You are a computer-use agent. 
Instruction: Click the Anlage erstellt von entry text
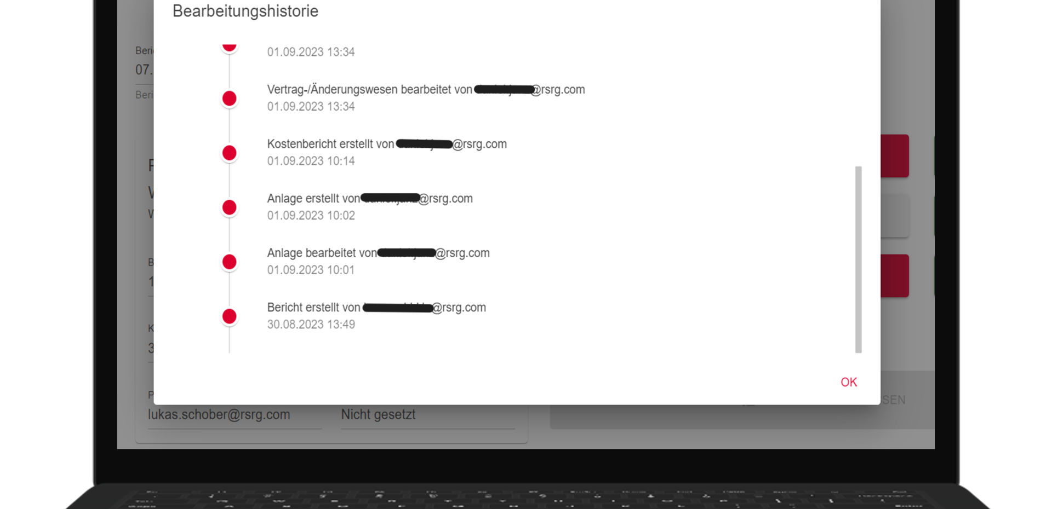370,198
